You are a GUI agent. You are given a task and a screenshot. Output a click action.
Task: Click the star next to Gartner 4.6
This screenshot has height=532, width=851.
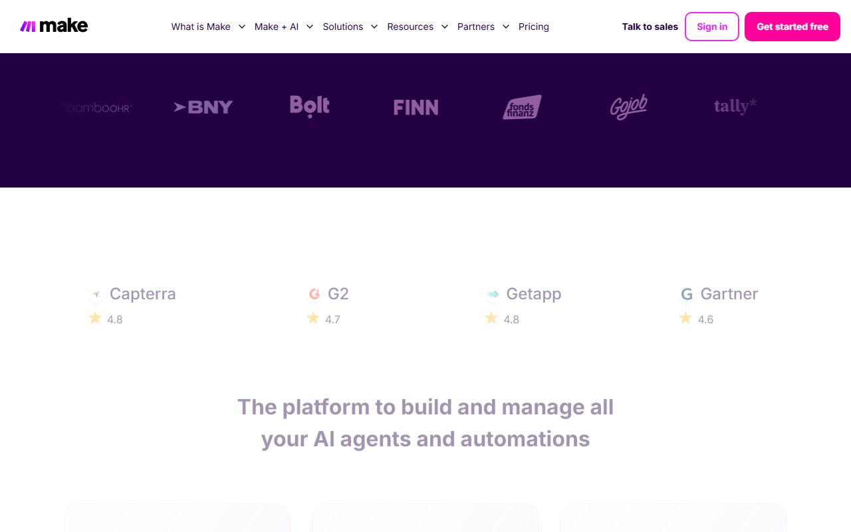(x=685, y=318)
